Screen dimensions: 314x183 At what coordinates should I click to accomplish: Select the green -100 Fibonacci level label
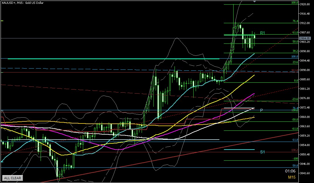pos(295,159)
